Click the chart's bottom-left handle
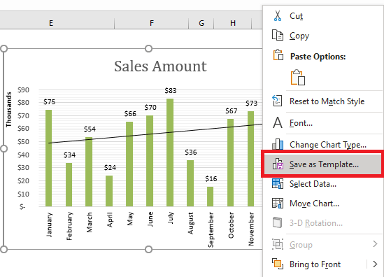384x277 pixels. tap(3, 249)
